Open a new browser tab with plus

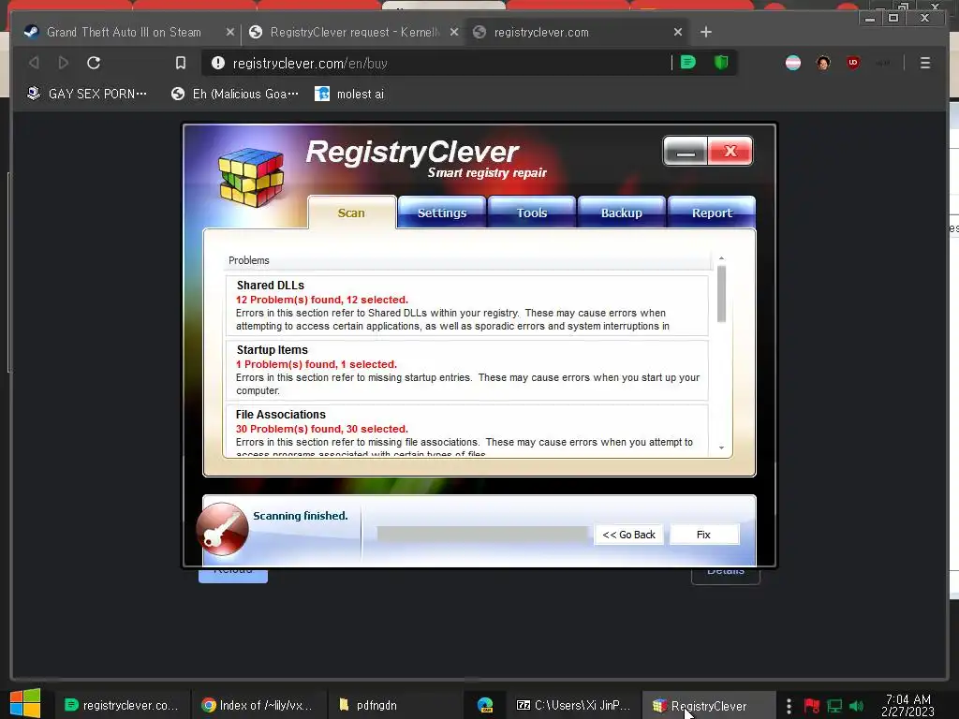pos(706,32)
